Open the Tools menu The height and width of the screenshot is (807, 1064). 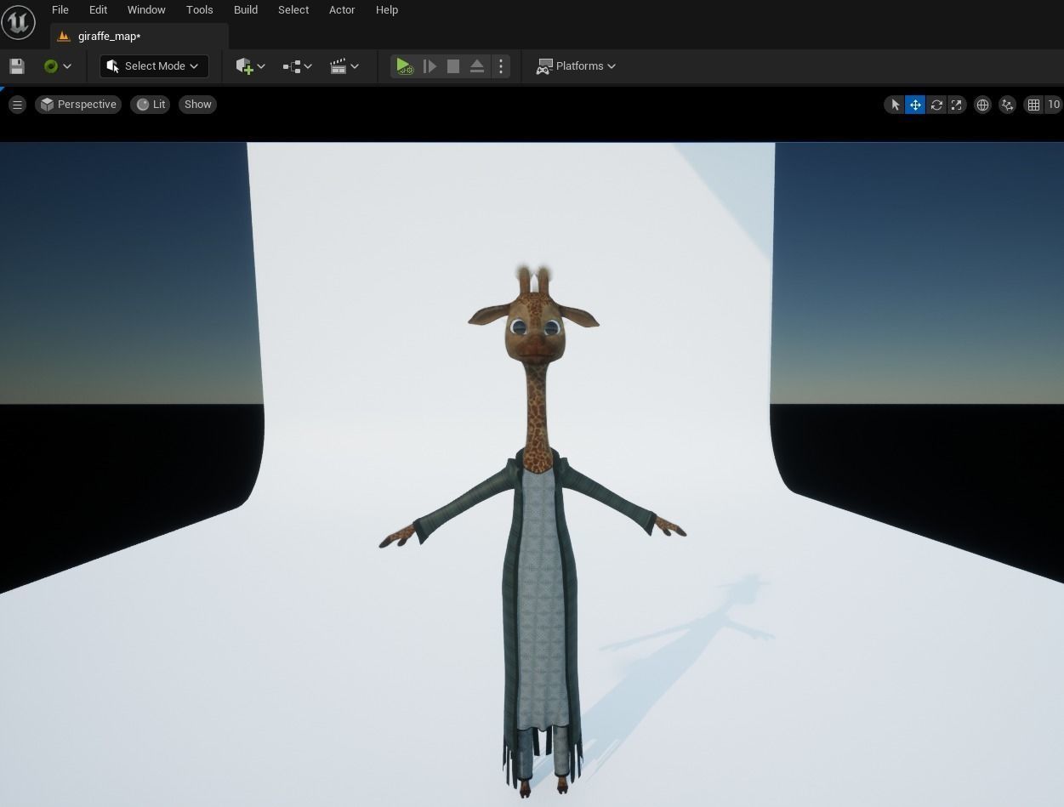coord(199,10)
